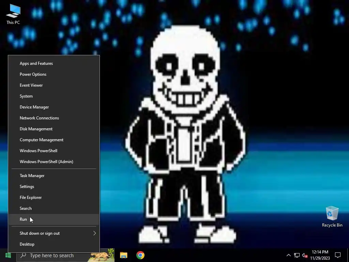The height and width of the screenshot is (262, 349).
Task: Launch Windows PowerShell without admin
Action: point(54,151)
